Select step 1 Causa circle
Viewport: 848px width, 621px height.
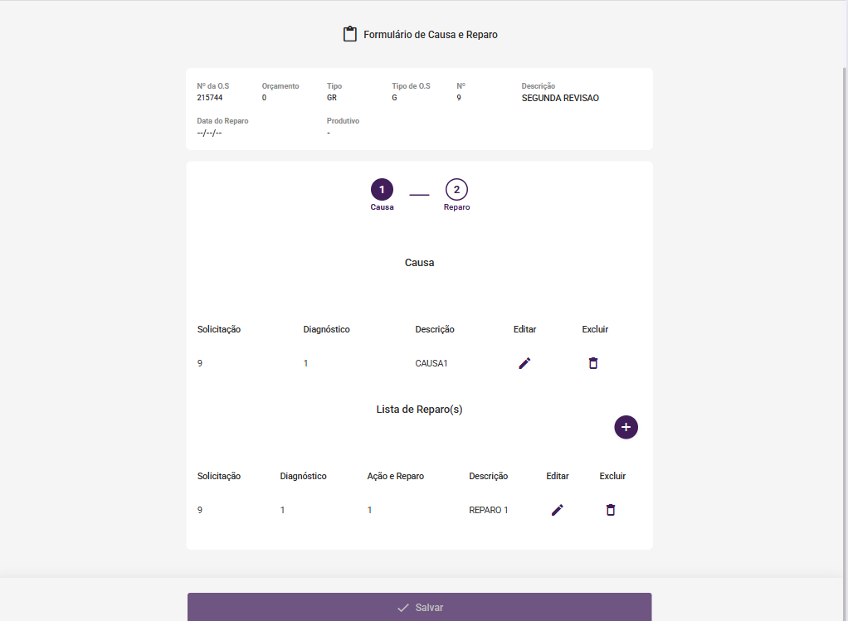[382, 190]
